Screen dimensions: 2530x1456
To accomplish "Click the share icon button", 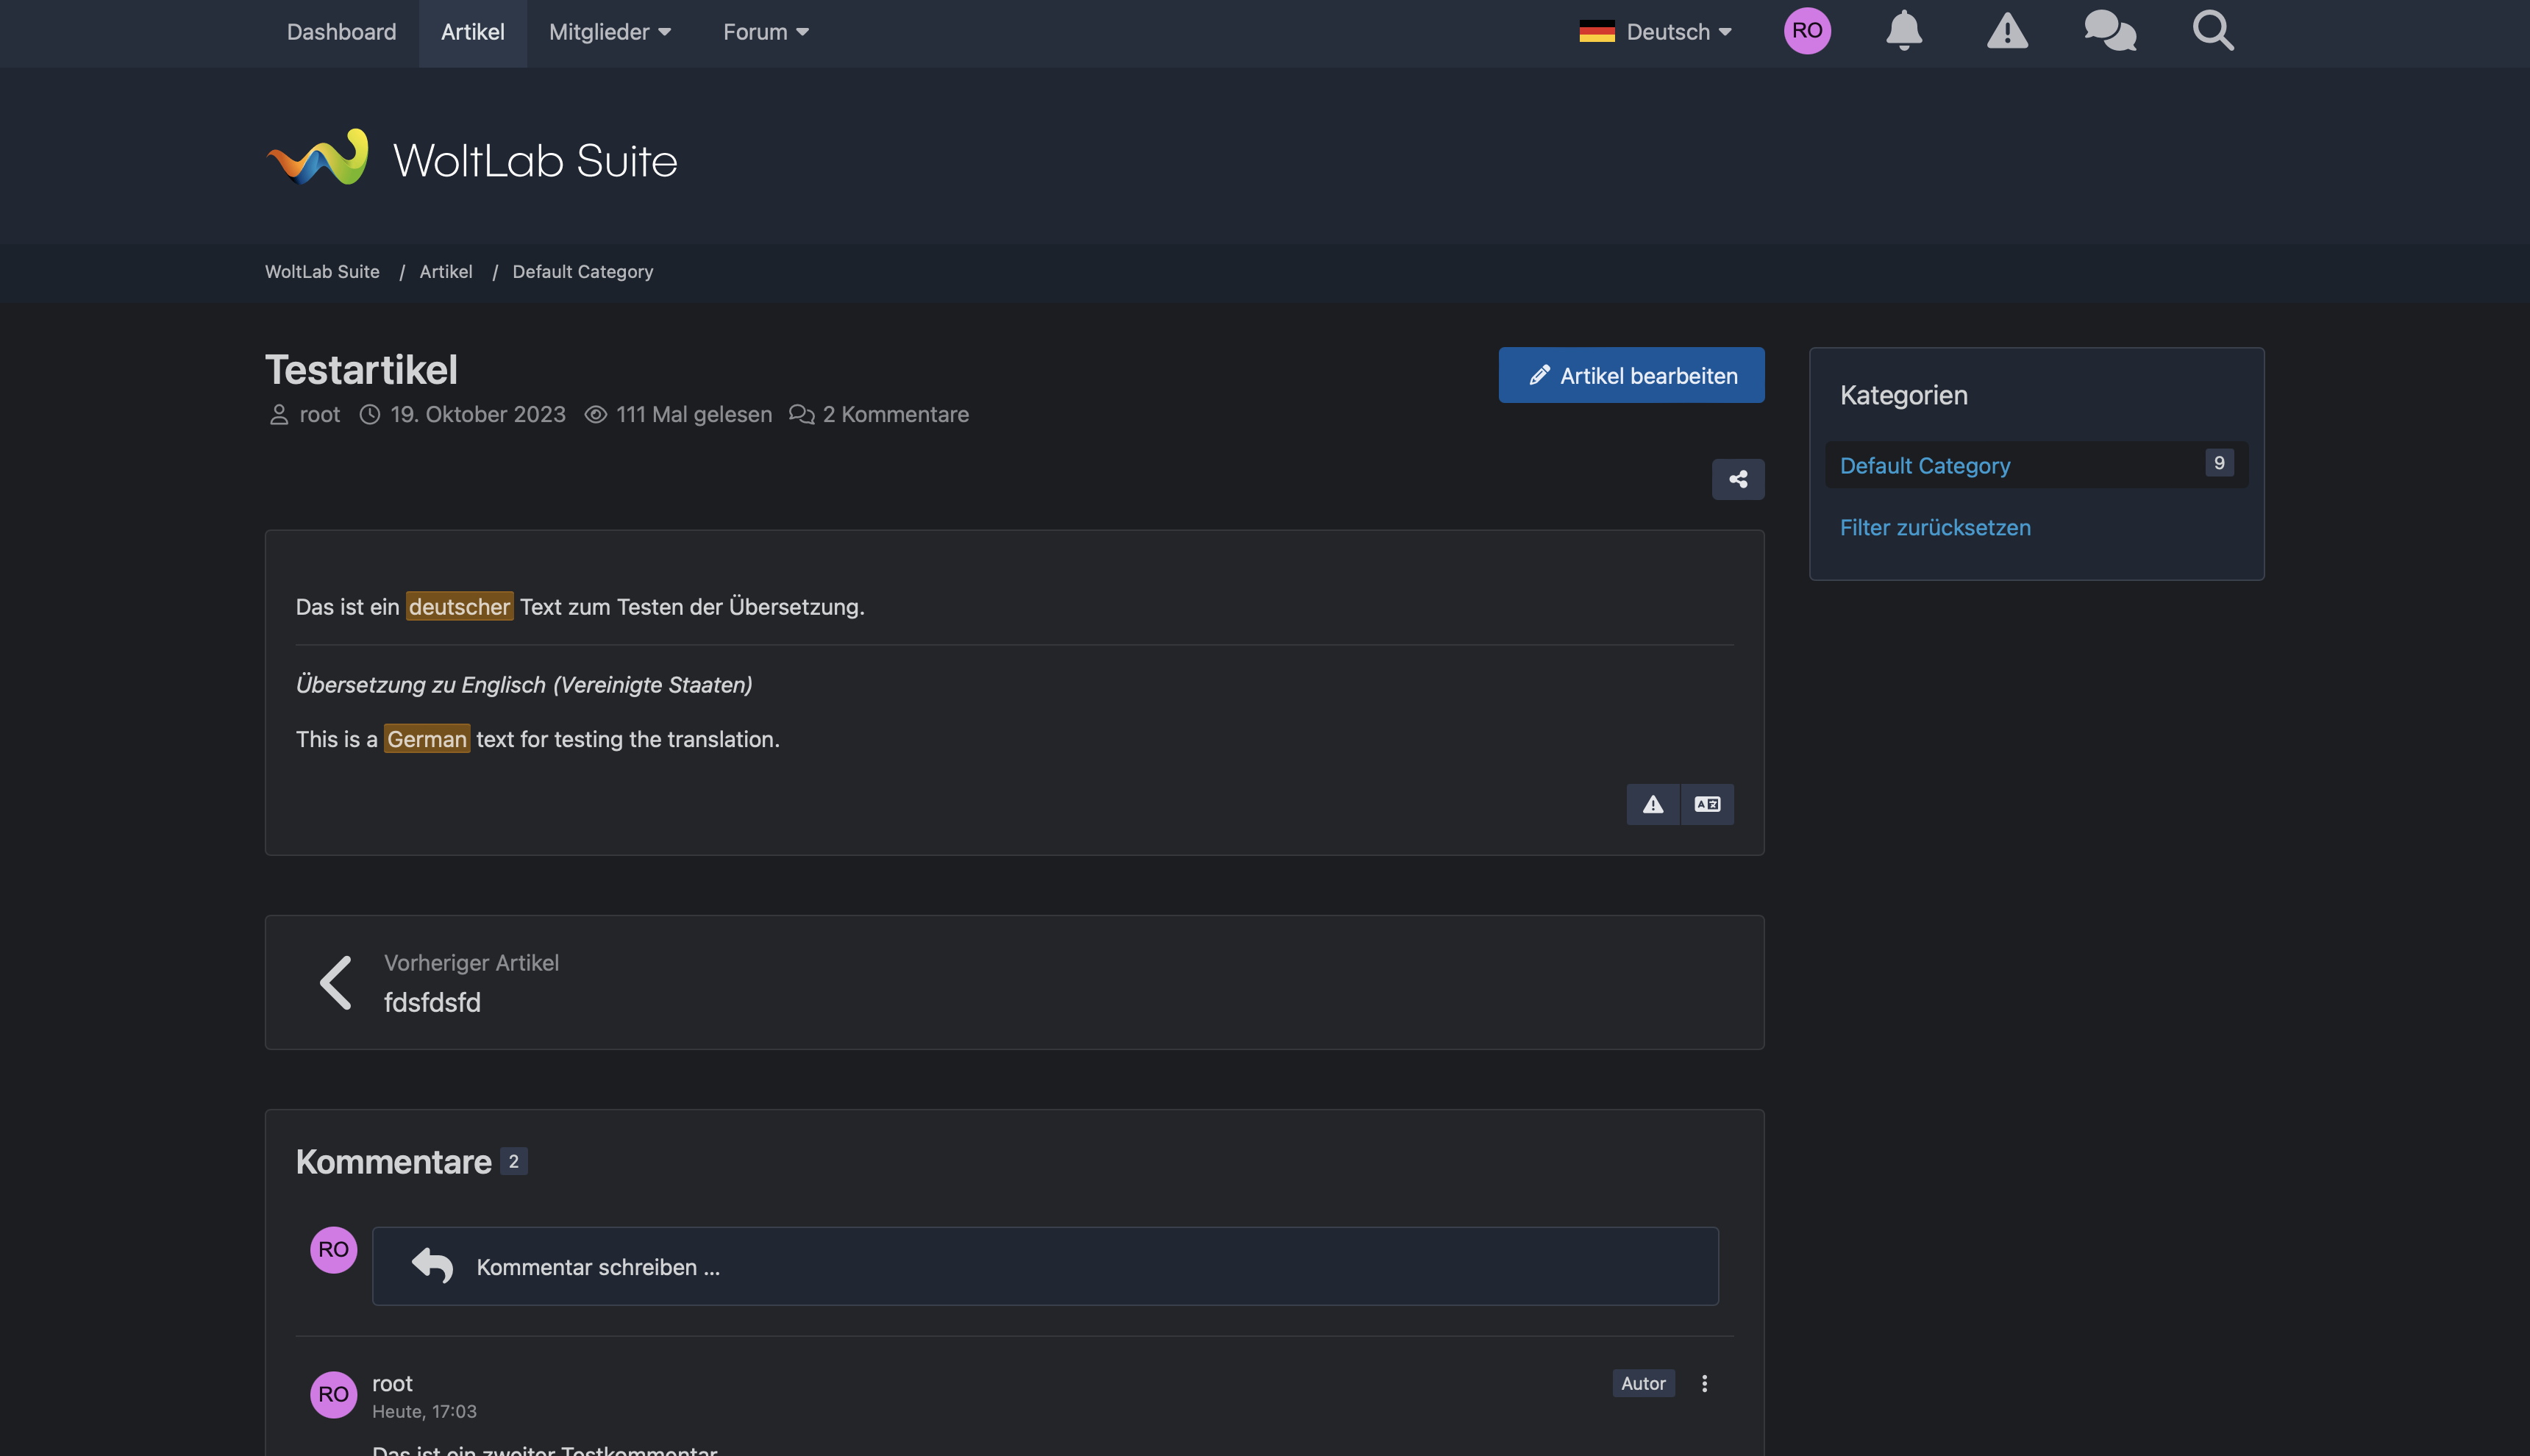I will [x=1738, y=479].
